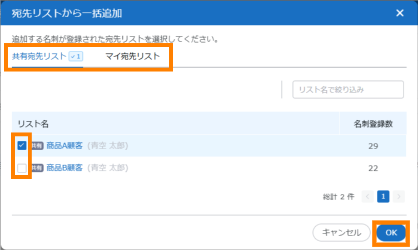Open the マイ宛先リスト tab
The image size is (418, 250).
(x=133, y=56)
